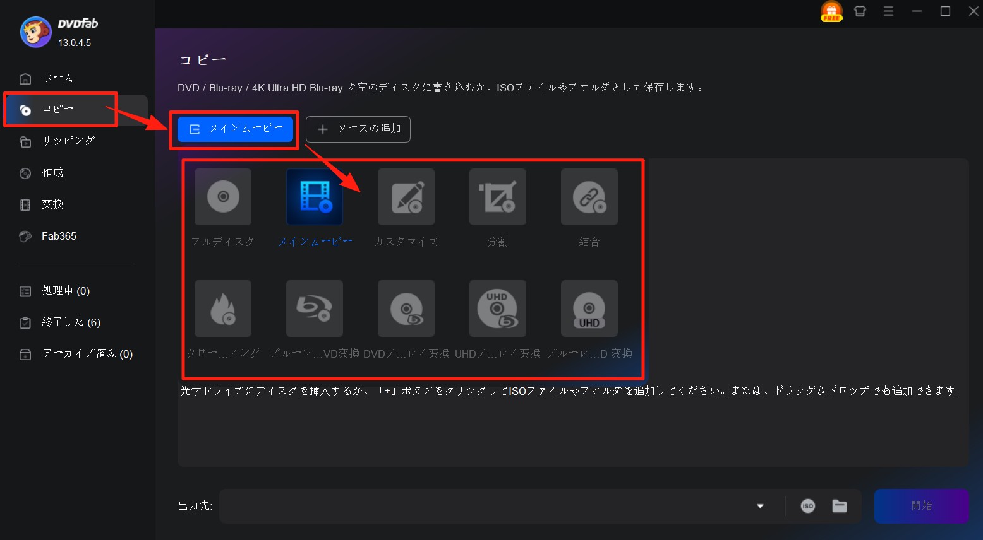983x540 pixels.
Task: Open the 作成 sidebar module
Action: click(x=76, y=173)
